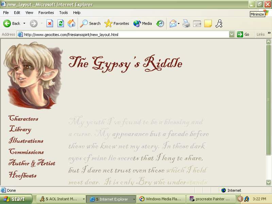Follow the Characters link
The image size is (272, 204).
(x=23, y=119)
